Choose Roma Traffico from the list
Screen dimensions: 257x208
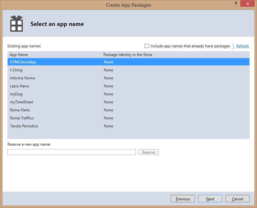pos(22,118)
